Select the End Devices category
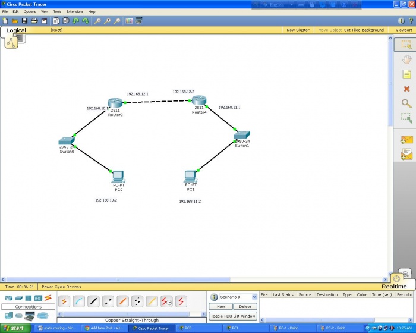The height and width of the screenshot is (333, 416). [9, 316]
